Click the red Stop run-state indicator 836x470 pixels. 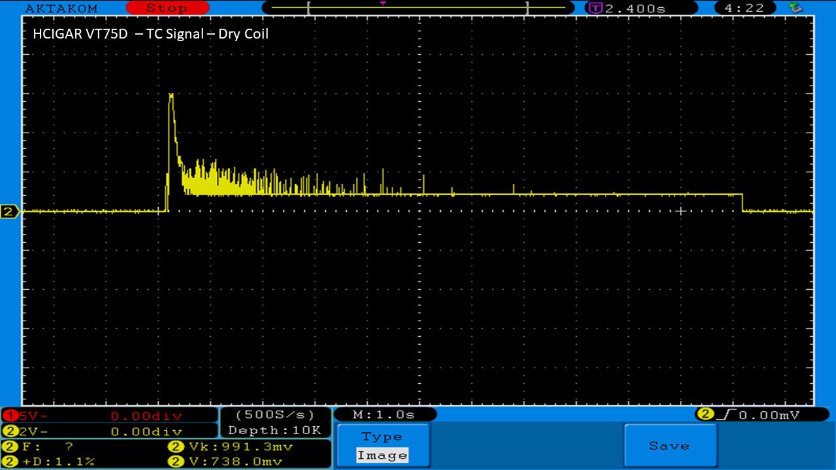click(167, 8)
